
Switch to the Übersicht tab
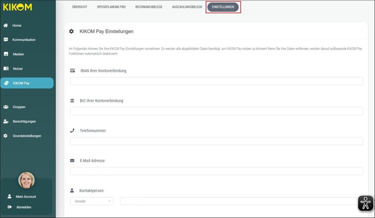coord(79,7)
